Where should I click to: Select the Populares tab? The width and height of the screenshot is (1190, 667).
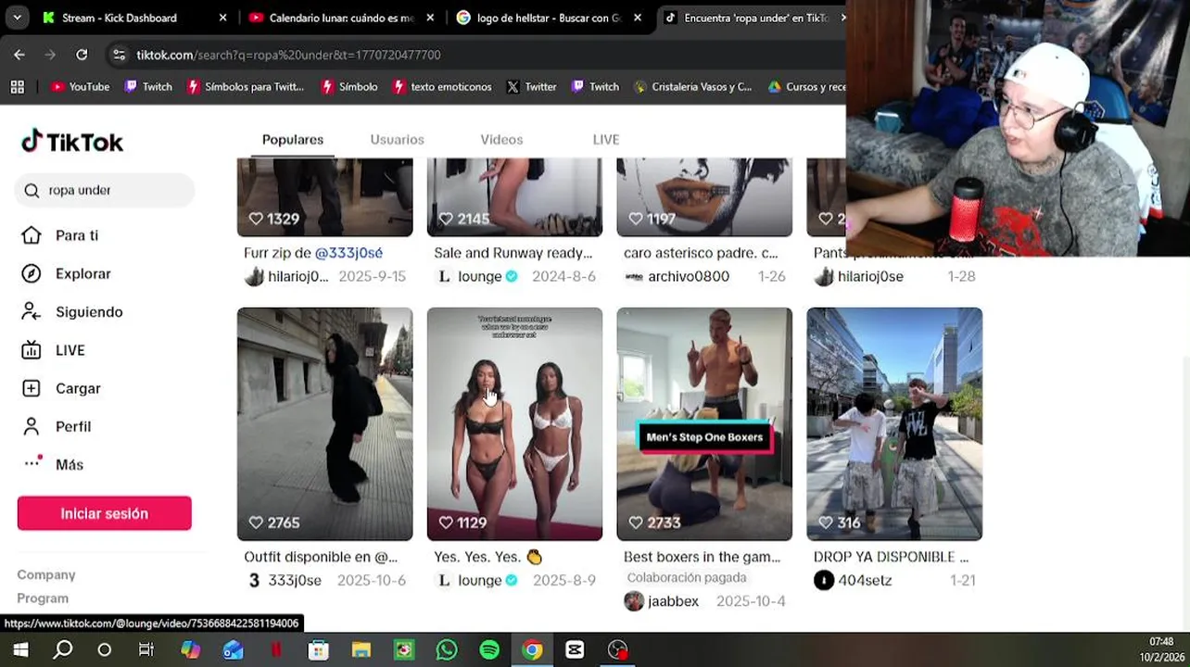(293, 139)
